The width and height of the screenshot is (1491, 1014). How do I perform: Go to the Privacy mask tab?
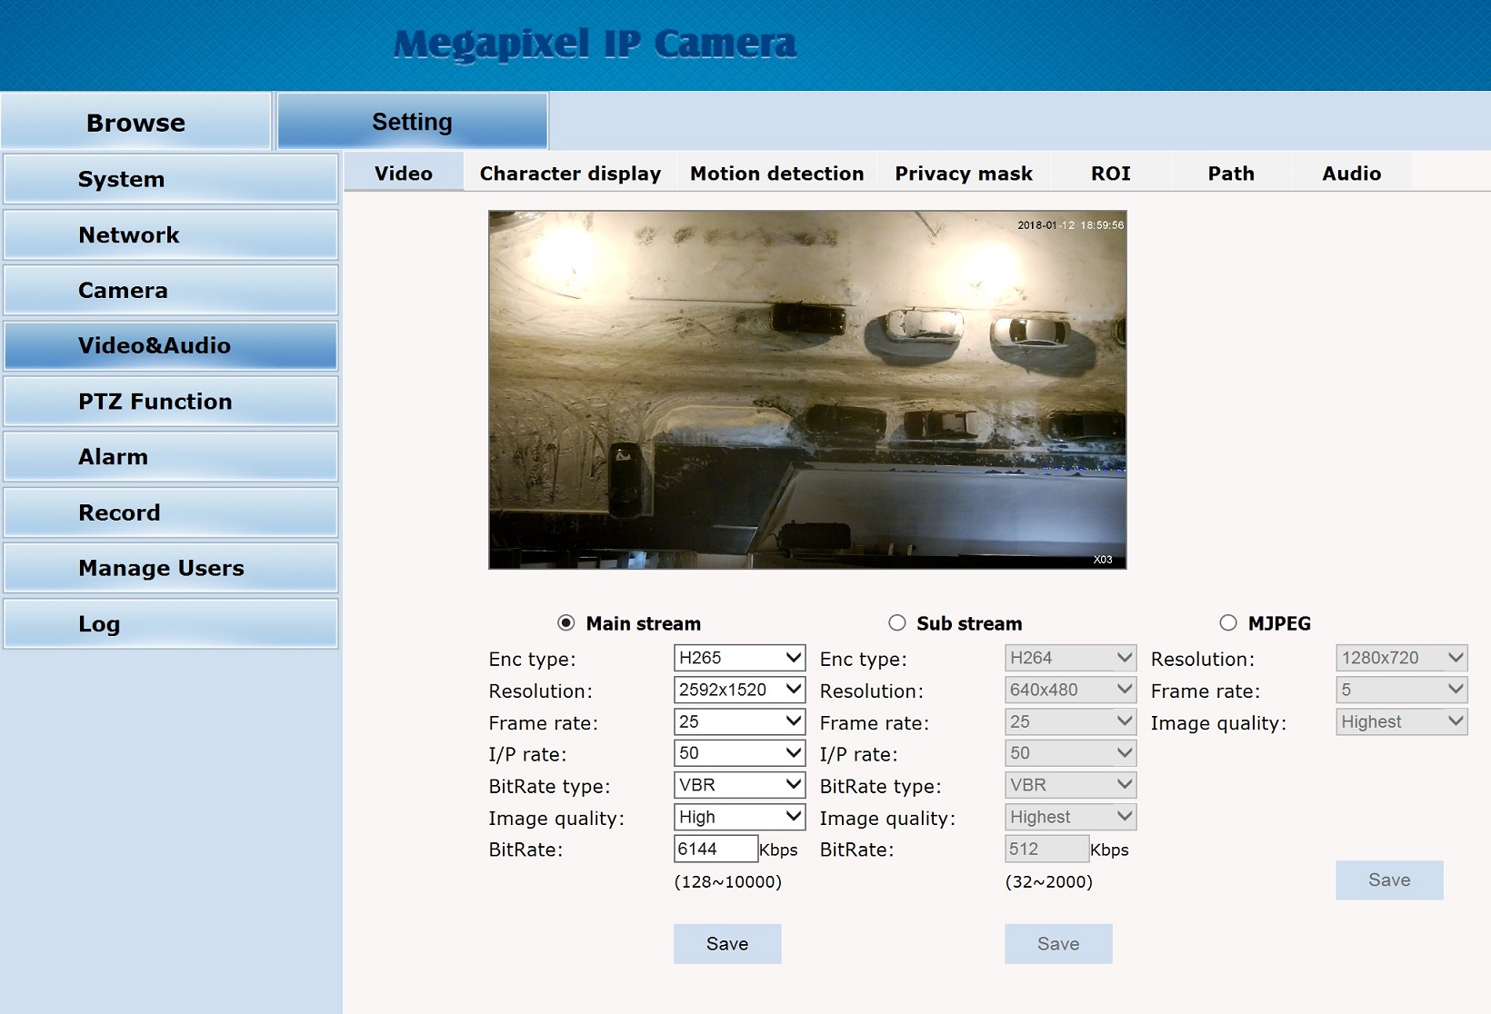pos(964,174)
